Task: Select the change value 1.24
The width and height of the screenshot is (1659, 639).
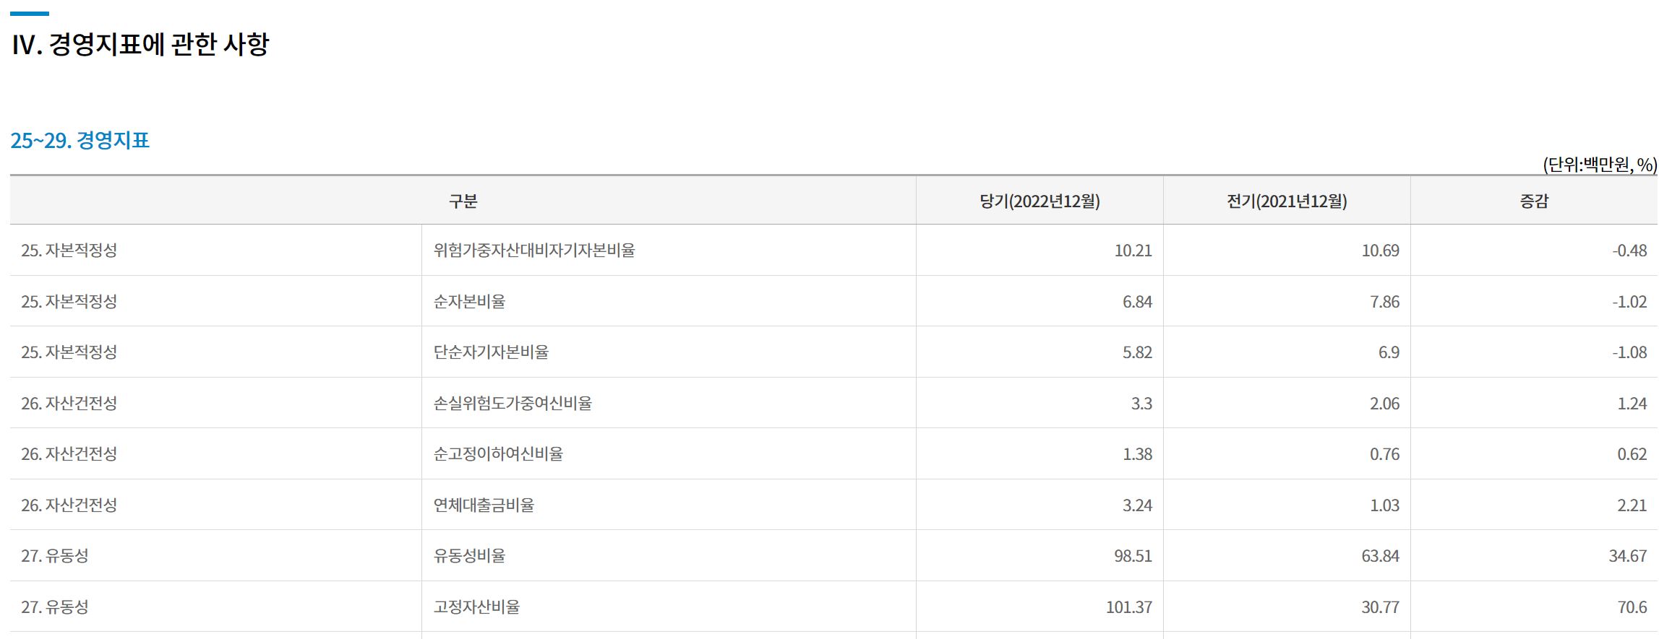Action: (x=1632, y=404)
